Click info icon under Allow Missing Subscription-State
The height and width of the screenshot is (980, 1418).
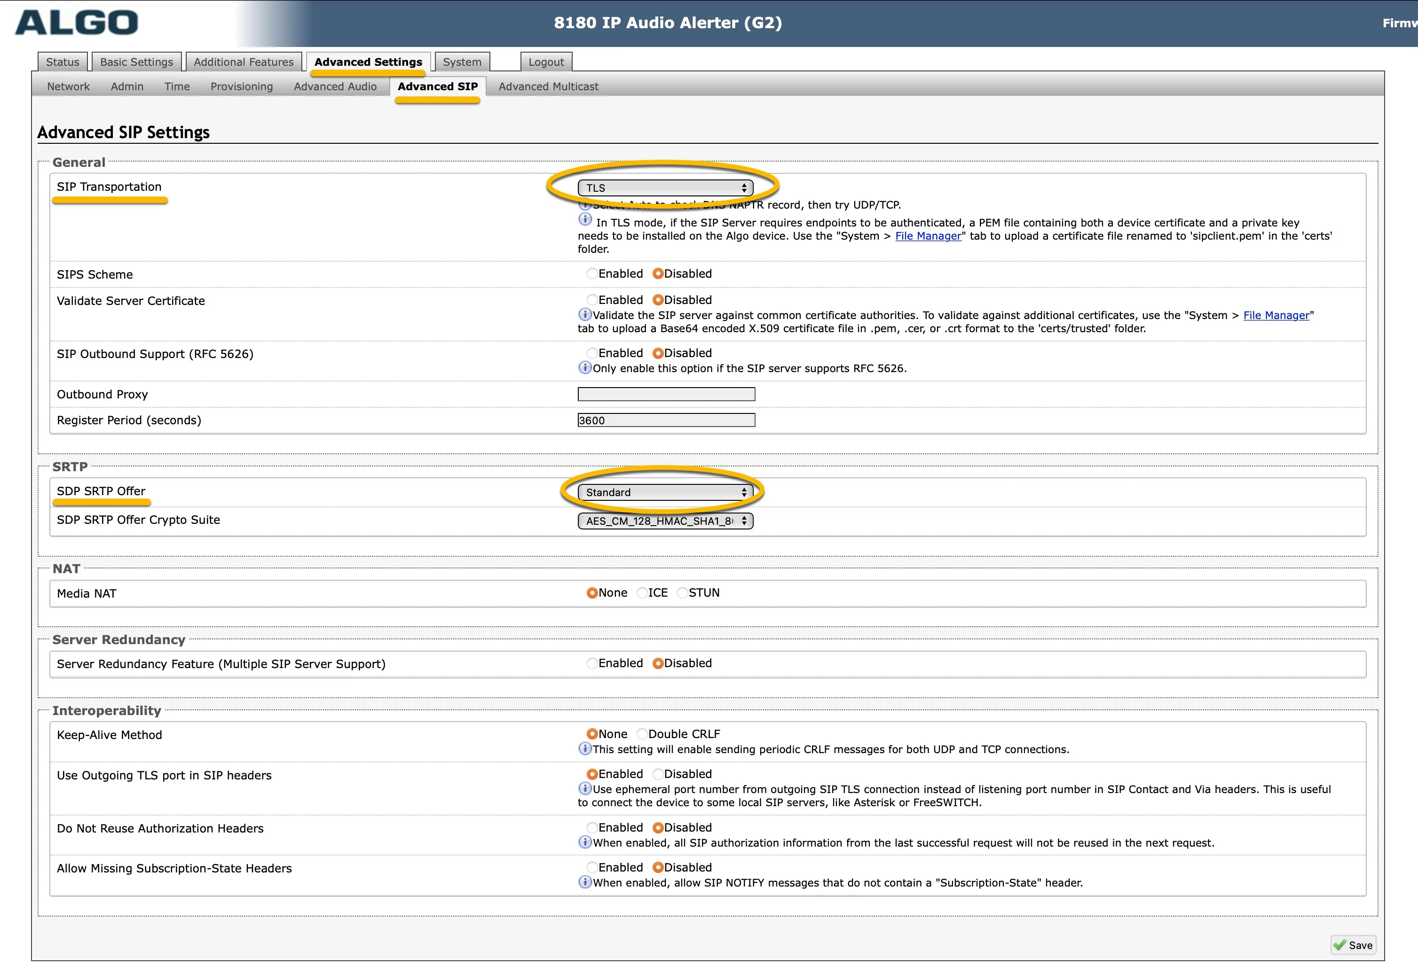tap(585, 882)
